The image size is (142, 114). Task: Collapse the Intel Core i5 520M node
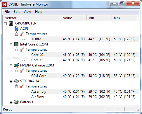coord(11,45)
